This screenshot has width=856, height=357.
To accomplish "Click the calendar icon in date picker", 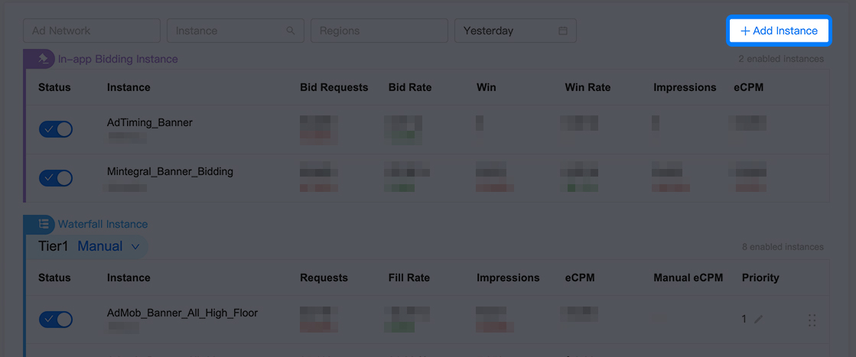I will tap(563, 31).
